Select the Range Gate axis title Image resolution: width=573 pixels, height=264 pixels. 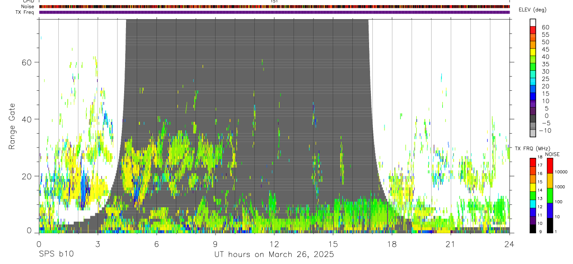click(x=13, y=126)
